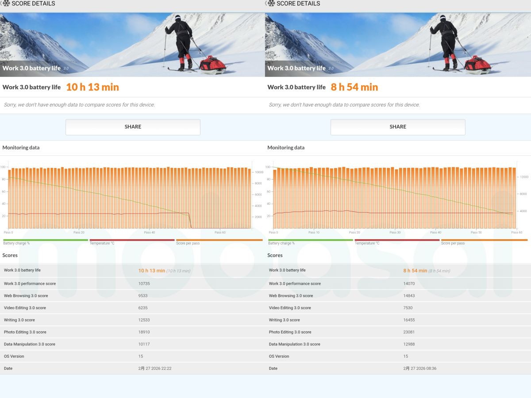The image size is (531, 398).
Task: Toggle the red Temperature °C legend in left chart
Action: point(132,241)
